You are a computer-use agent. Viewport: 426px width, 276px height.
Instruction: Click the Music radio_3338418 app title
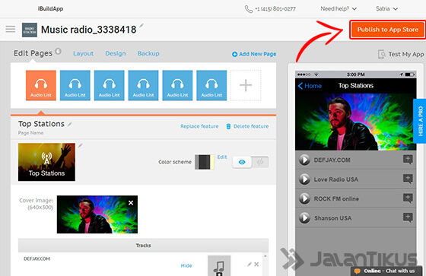(x=88, y=30)
